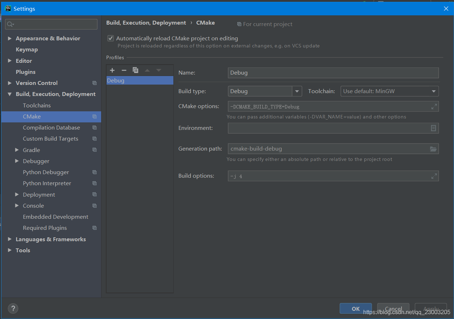This screenshot has width=454, height=319.
Task: Click the CLion icon in title bar
Action: tap(8, 9)
